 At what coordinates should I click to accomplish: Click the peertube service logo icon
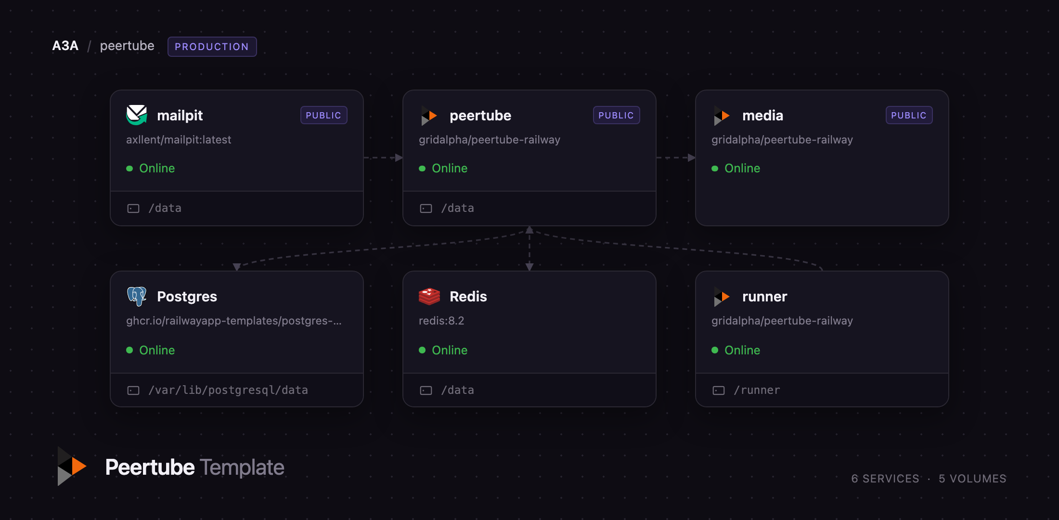(x=429, y=116)
